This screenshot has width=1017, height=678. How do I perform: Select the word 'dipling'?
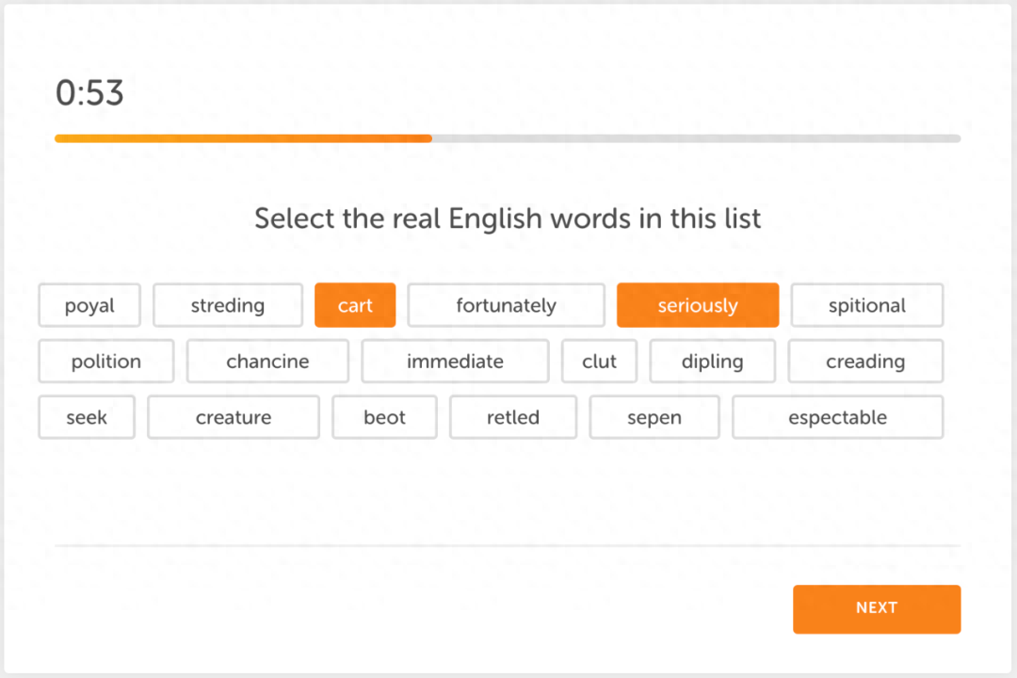pos(712,361)
